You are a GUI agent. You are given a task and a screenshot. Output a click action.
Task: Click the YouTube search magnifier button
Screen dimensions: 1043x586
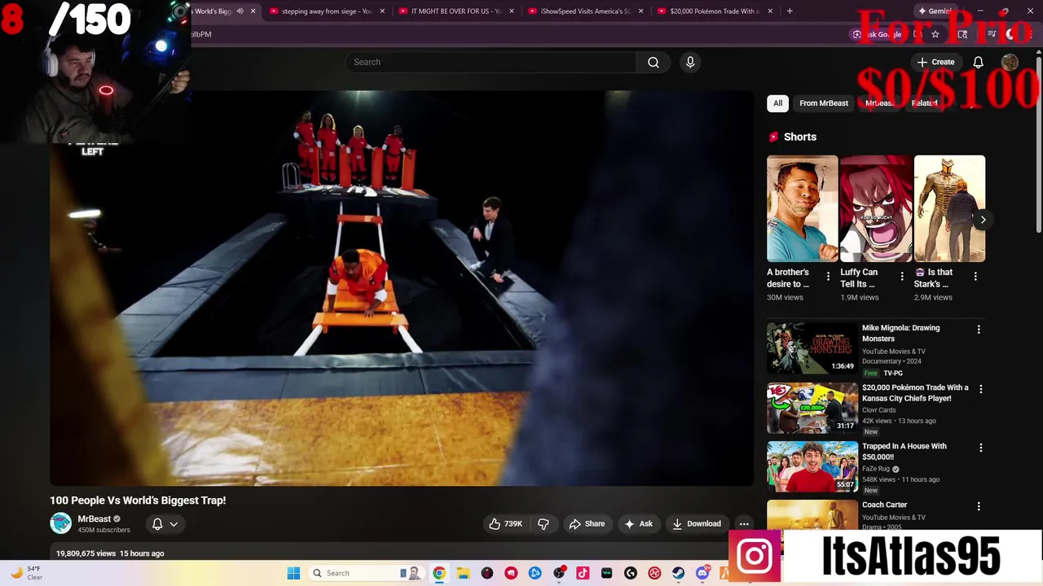[x=653, y=62]
